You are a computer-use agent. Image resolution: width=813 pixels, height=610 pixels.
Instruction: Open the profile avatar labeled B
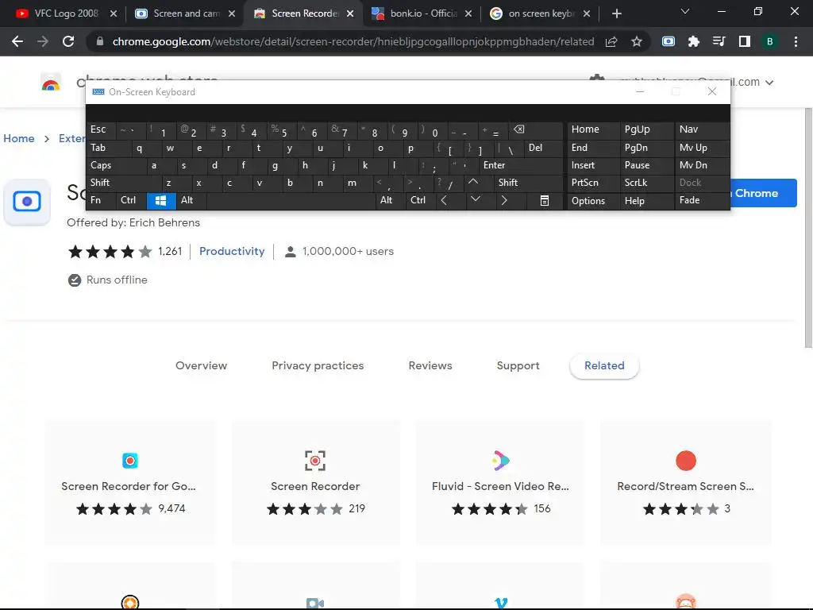click(x=770, y=41)
